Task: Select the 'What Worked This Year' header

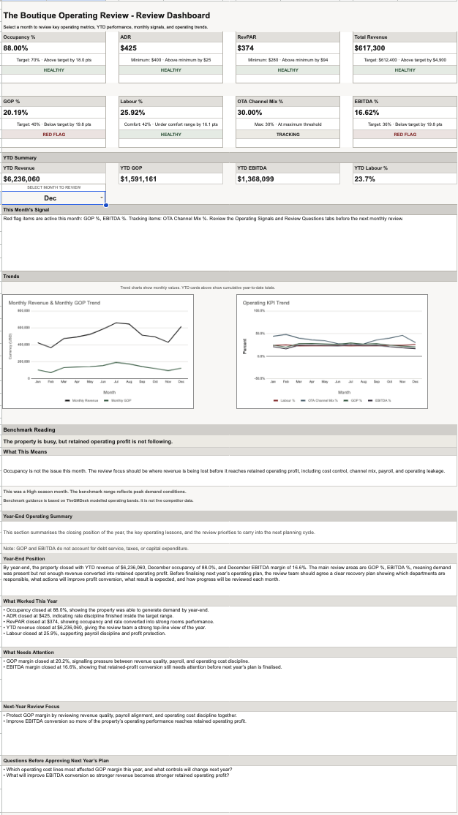Action: (229, 601)
